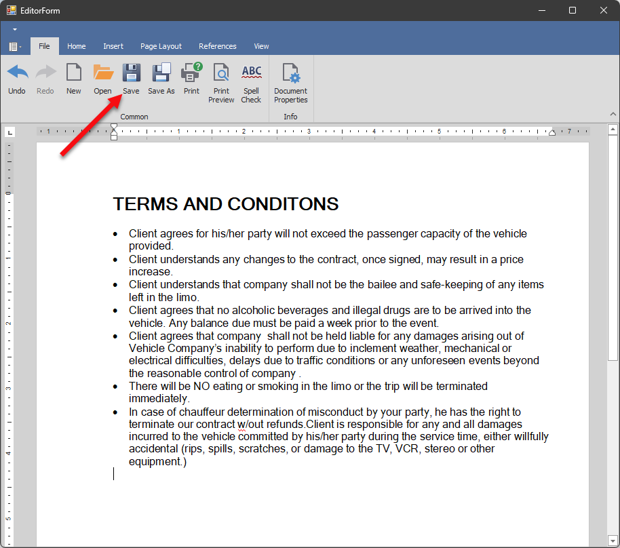Go to the References tab
This screenshot has height=548, width=620.
click(x=218, y=46)
